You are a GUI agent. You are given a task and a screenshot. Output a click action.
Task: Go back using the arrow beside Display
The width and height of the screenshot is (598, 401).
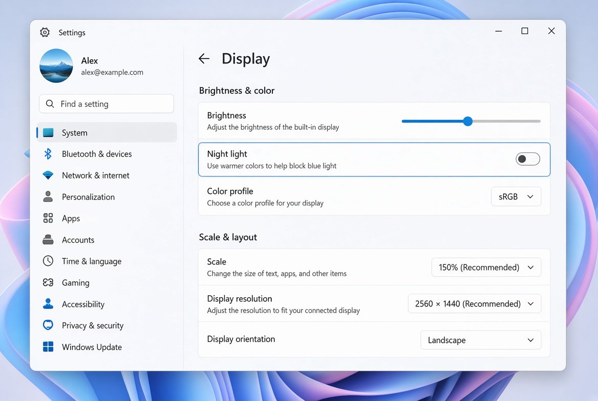[x=204, y=58]
